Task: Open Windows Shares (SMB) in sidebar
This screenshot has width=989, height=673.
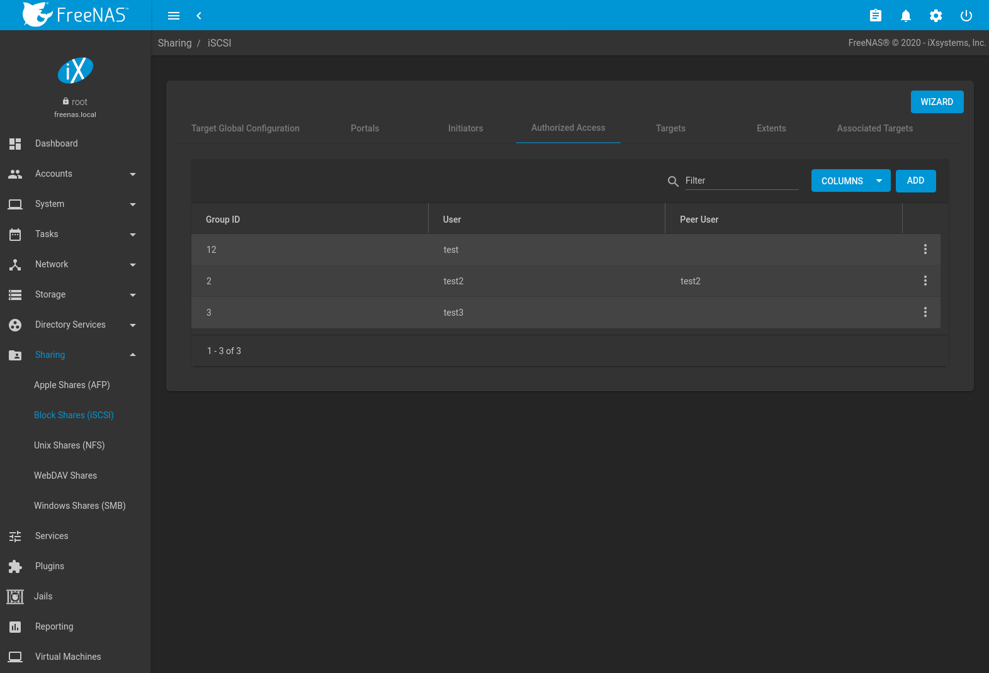Action: click(x=80, y=506)
